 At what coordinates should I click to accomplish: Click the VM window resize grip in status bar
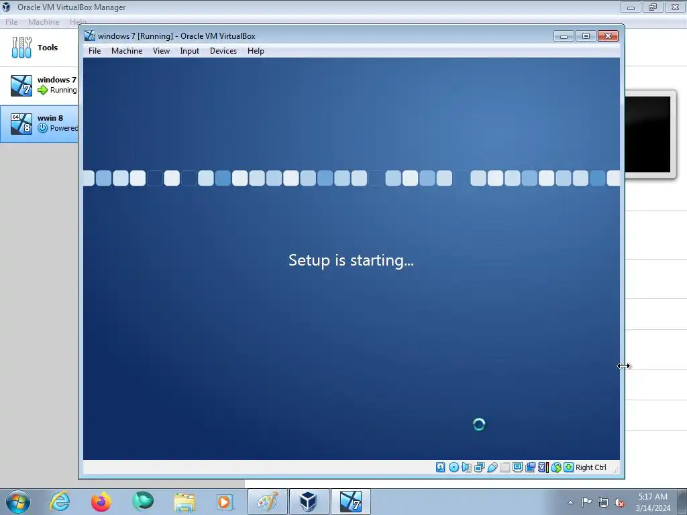(616, 470)
